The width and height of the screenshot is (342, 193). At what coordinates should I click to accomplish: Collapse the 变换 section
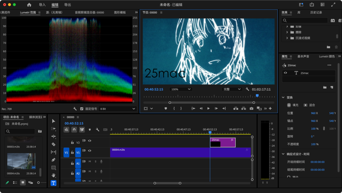(x=283, y=97)
